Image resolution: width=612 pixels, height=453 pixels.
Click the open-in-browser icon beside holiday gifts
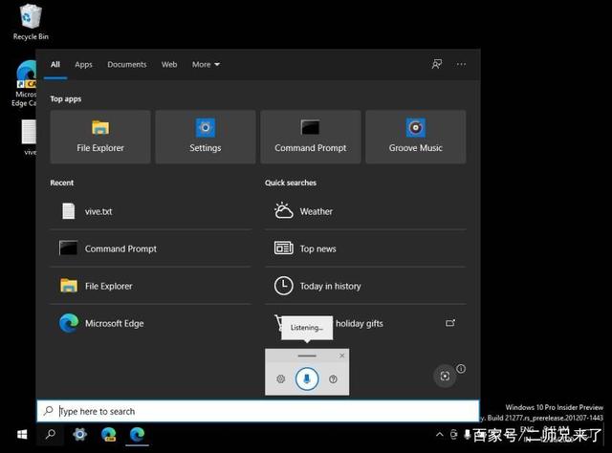pyautogui.click(x=450, y=323)
